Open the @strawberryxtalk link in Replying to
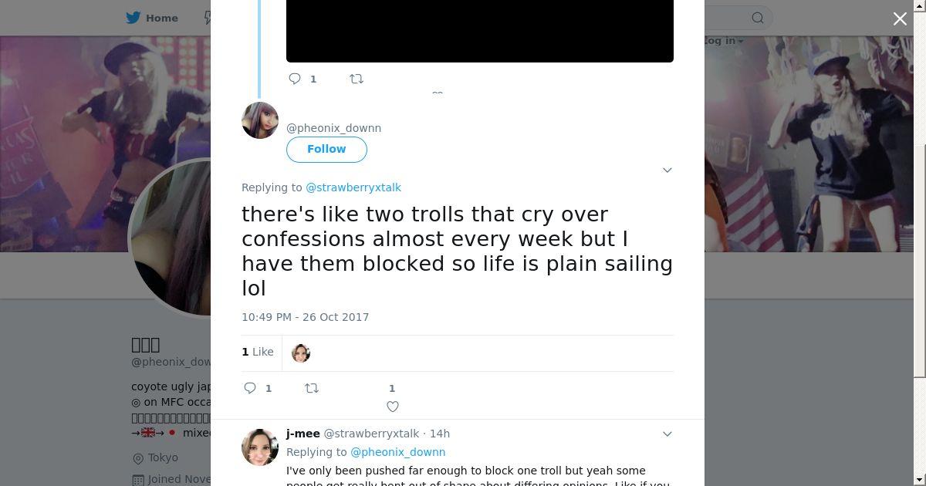The width and height of the screenshot is (926, 486). [x=353, y=187]
